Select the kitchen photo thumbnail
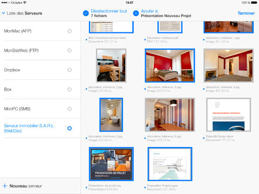This screenshot has width=259, height=194. tap(111, 66)
